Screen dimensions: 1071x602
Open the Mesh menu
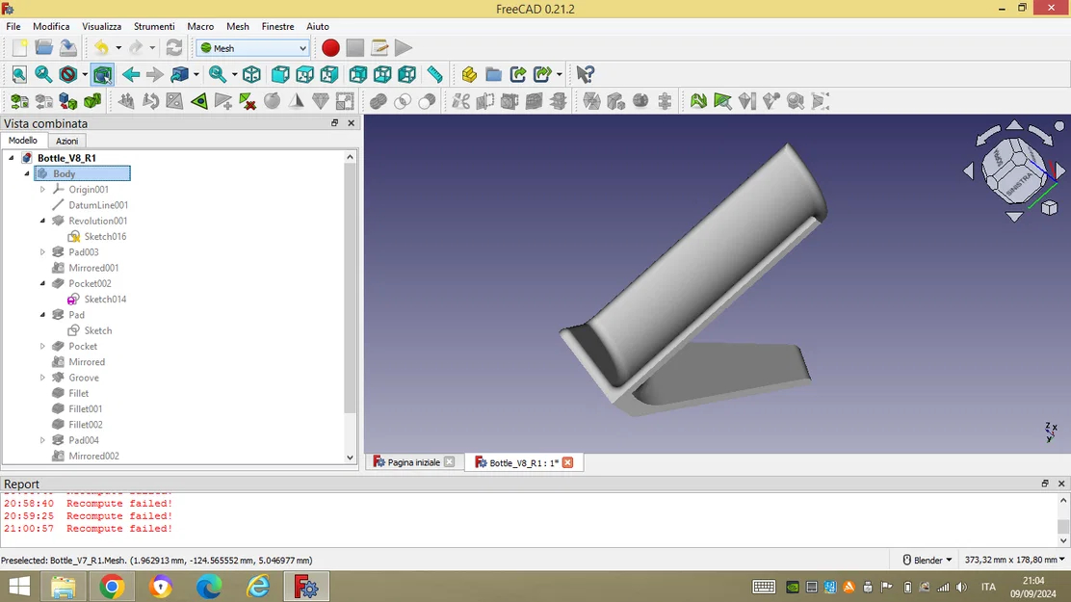238,26
